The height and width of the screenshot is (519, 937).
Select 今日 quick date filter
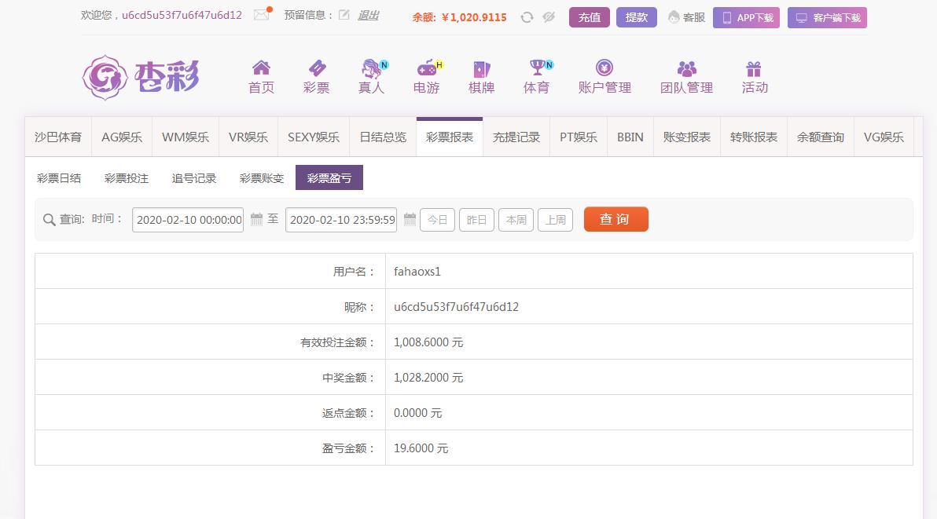click(437, 220)
